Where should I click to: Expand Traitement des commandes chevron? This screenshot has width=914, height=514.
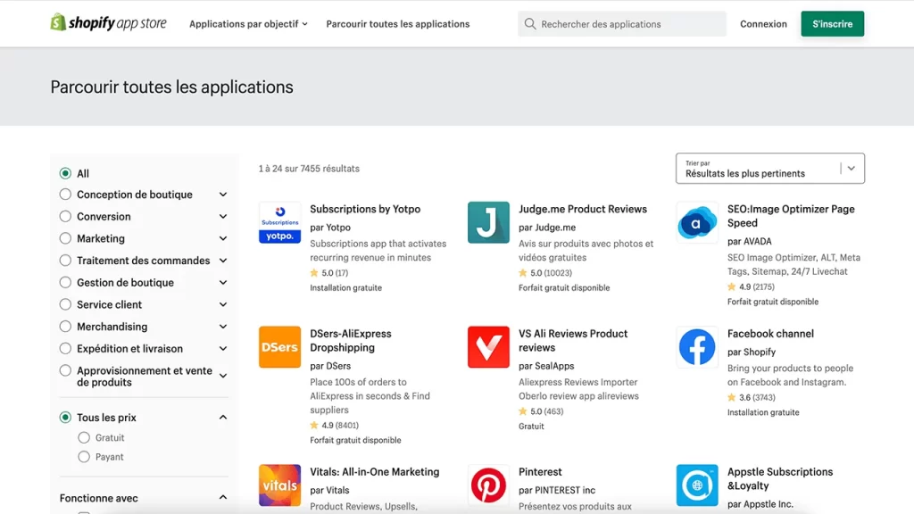click(222, 261)
